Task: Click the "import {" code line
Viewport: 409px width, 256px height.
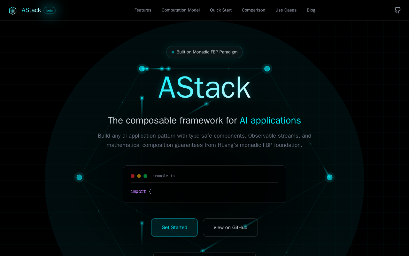Action: click(x=141, y=191)
